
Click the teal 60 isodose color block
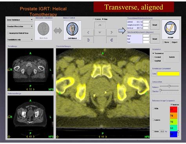click(x=173, y=128)
